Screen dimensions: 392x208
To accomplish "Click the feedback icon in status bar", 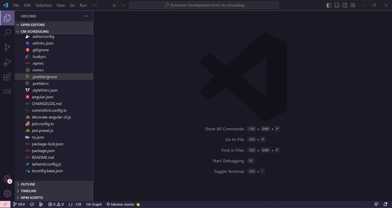I will point(376,204).
